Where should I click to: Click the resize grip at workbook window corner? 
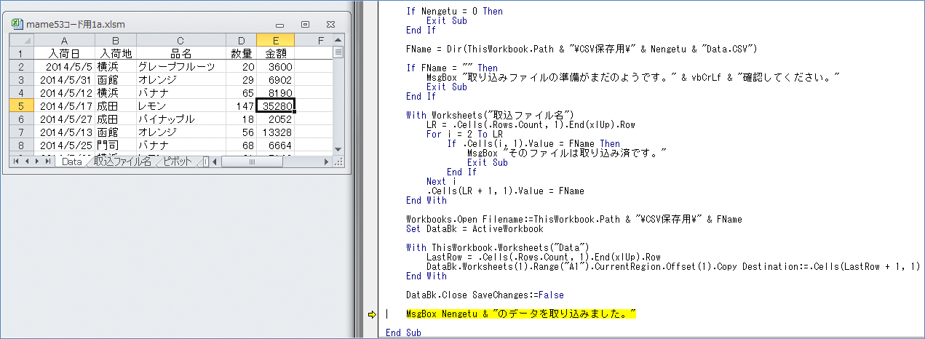point(338,161)
